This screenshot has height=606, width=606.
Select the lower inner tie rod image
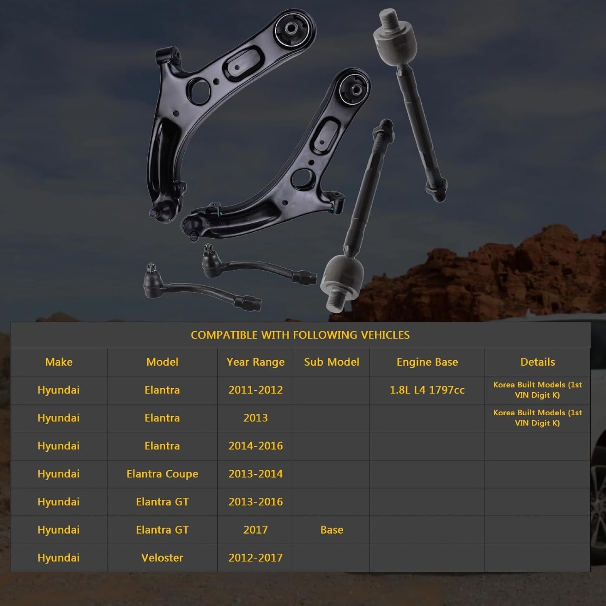pos(358,216)
